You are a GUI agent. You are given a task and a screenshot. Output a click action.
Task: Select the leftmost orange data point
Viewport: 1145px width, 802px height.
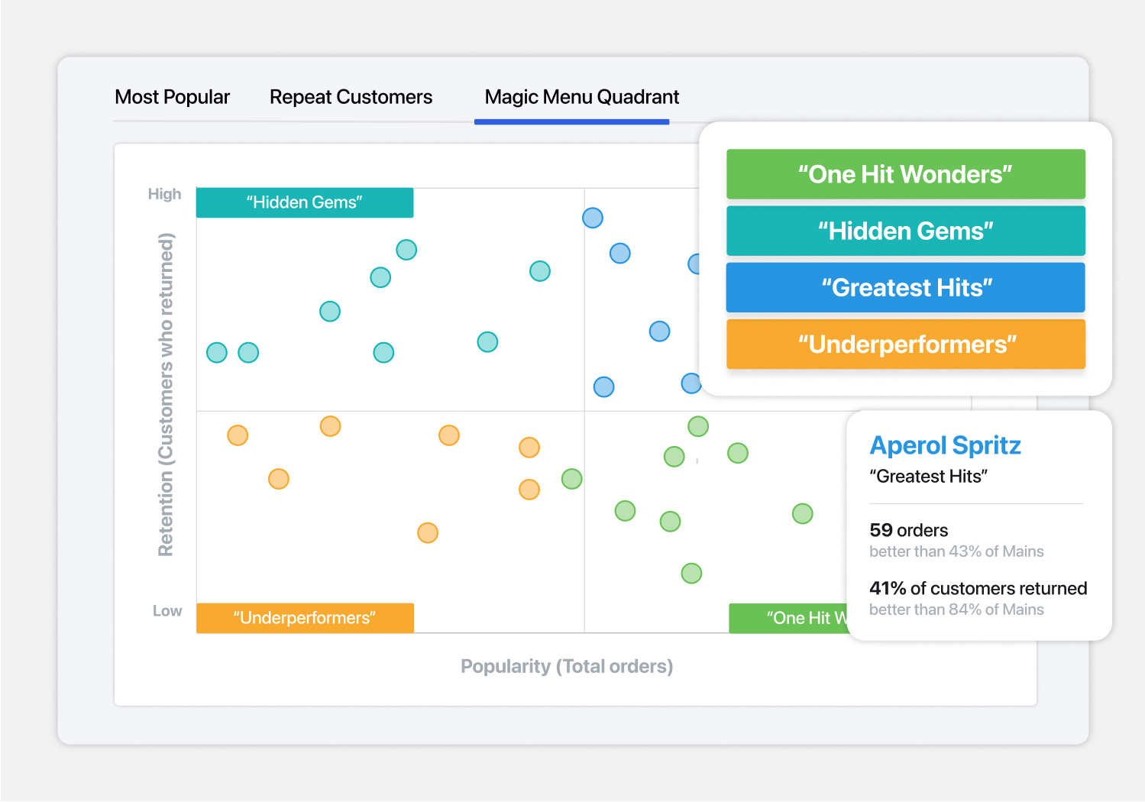(238, 435)
